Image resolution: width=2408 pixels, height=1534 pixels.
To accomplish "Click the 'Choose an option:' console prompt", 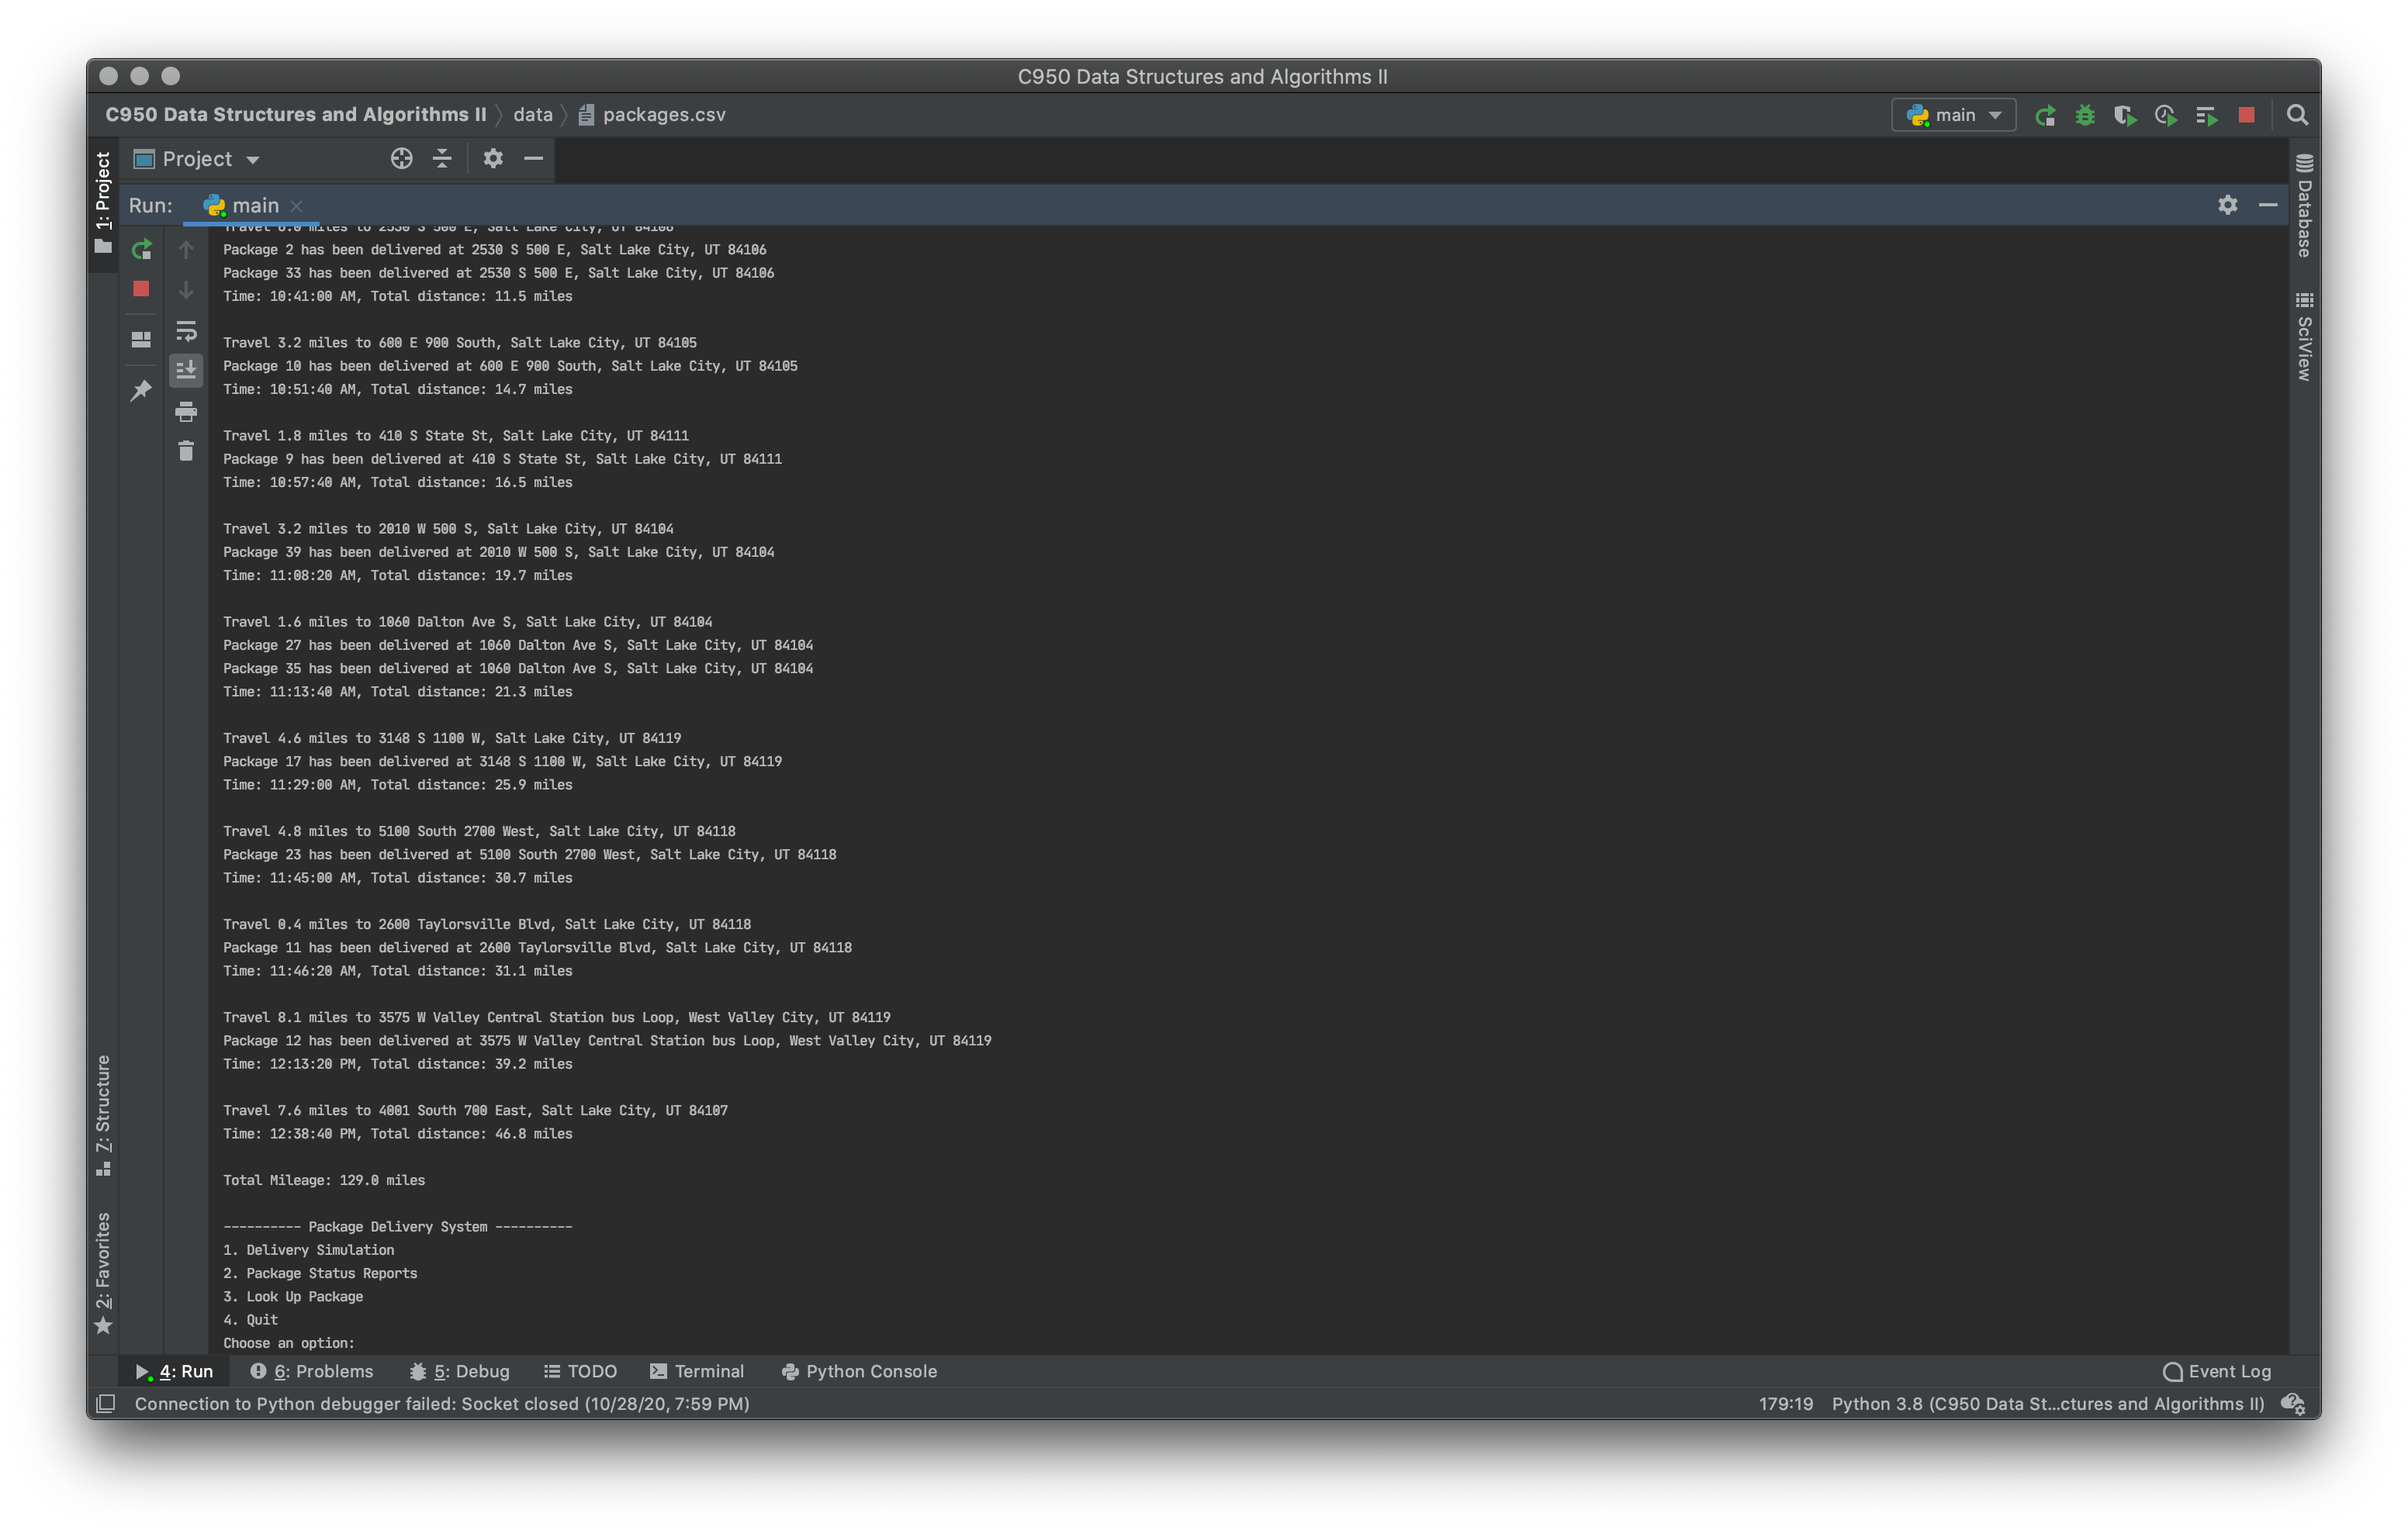I will pyautogui.click(x=288, y=1343).
